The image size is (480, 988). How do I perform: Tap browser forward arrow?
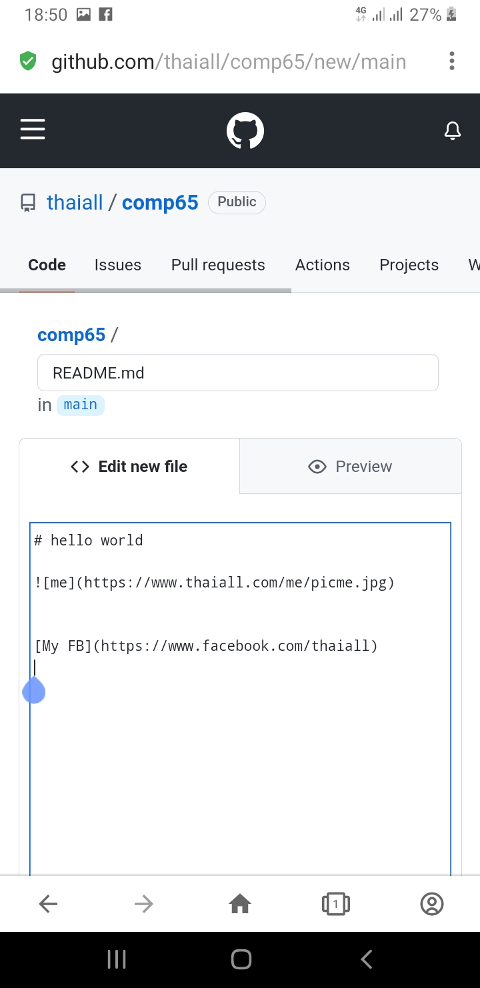(143, 904)
